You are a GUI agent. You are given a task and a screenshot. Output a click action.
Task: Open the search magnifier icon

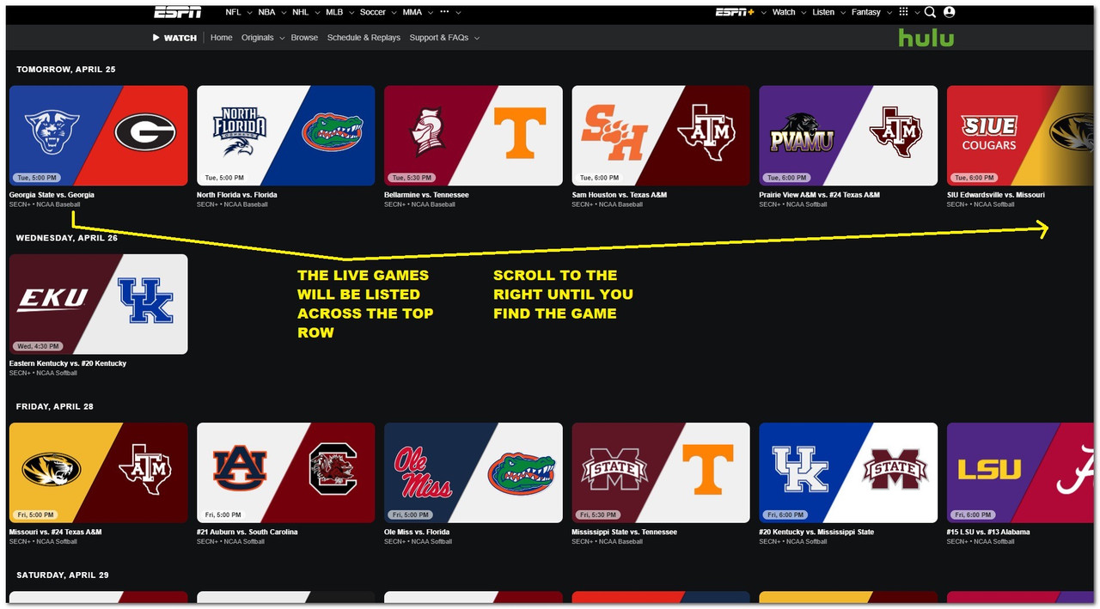[x=930, y=12]
